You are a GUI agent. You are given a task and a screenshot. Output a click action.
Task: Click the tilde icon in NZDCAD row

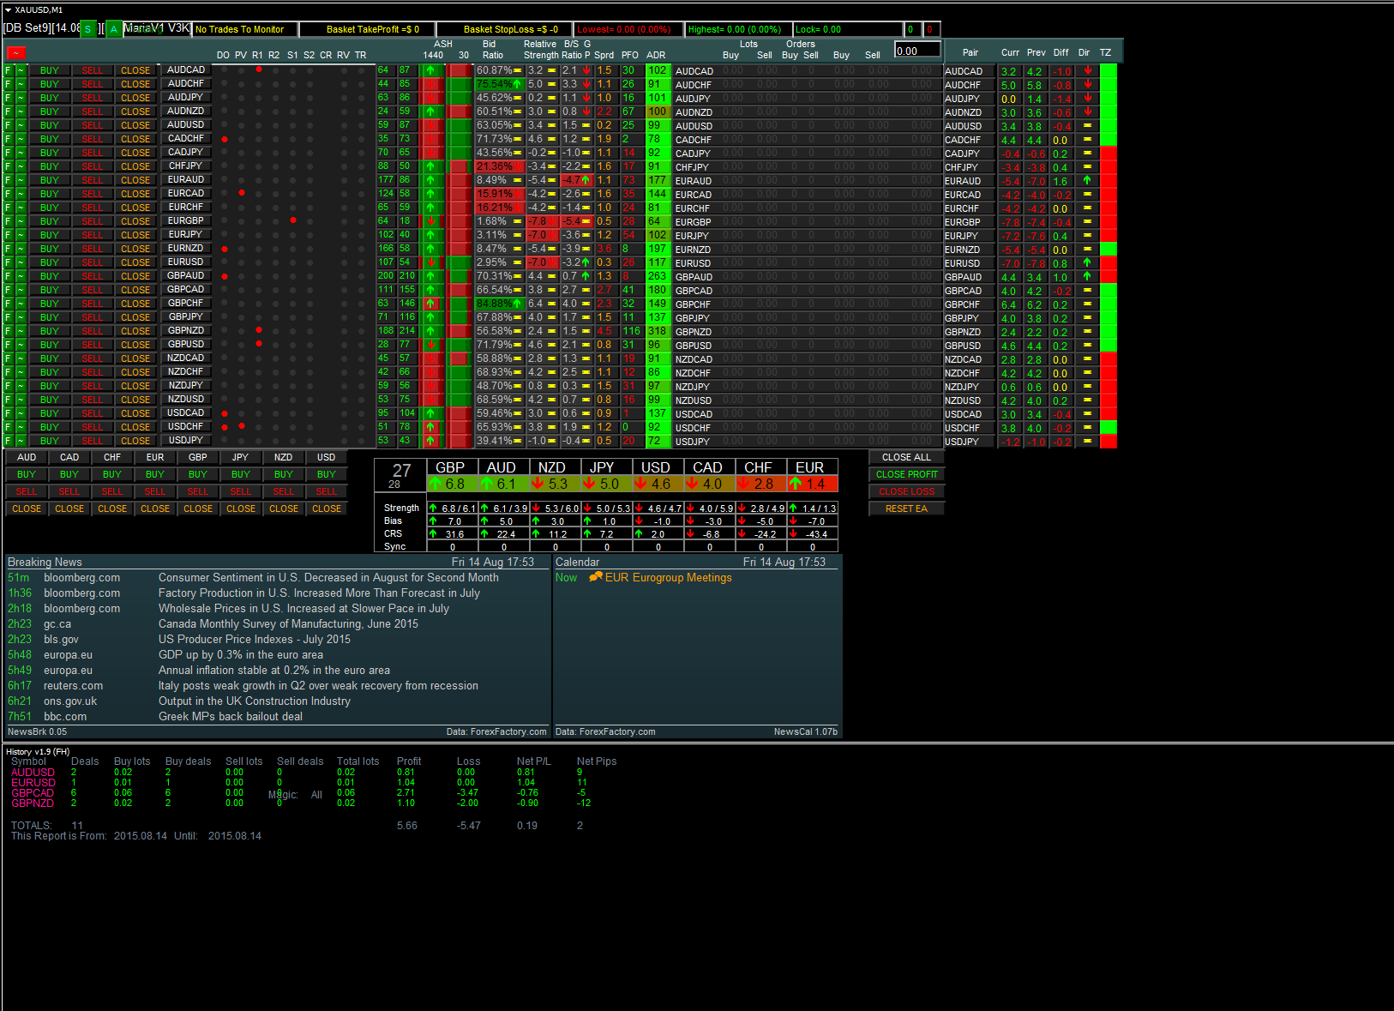coord(21,358)
